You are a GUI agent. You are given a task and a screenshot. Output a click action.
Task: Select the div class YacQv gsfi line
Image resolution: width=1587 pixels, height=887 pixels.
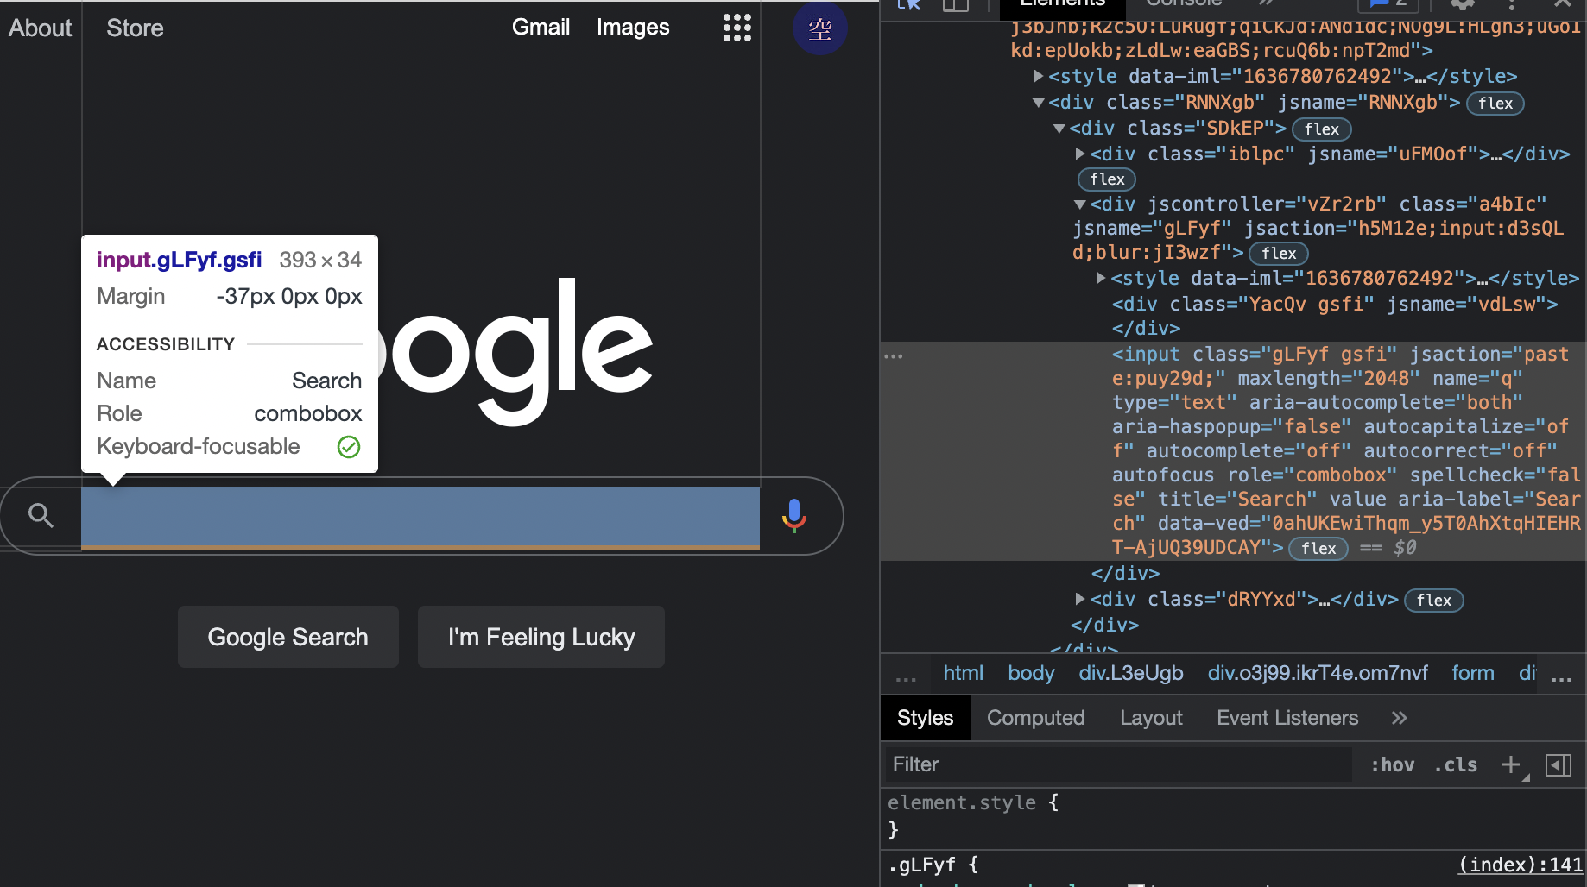[x=1335, y=305]
